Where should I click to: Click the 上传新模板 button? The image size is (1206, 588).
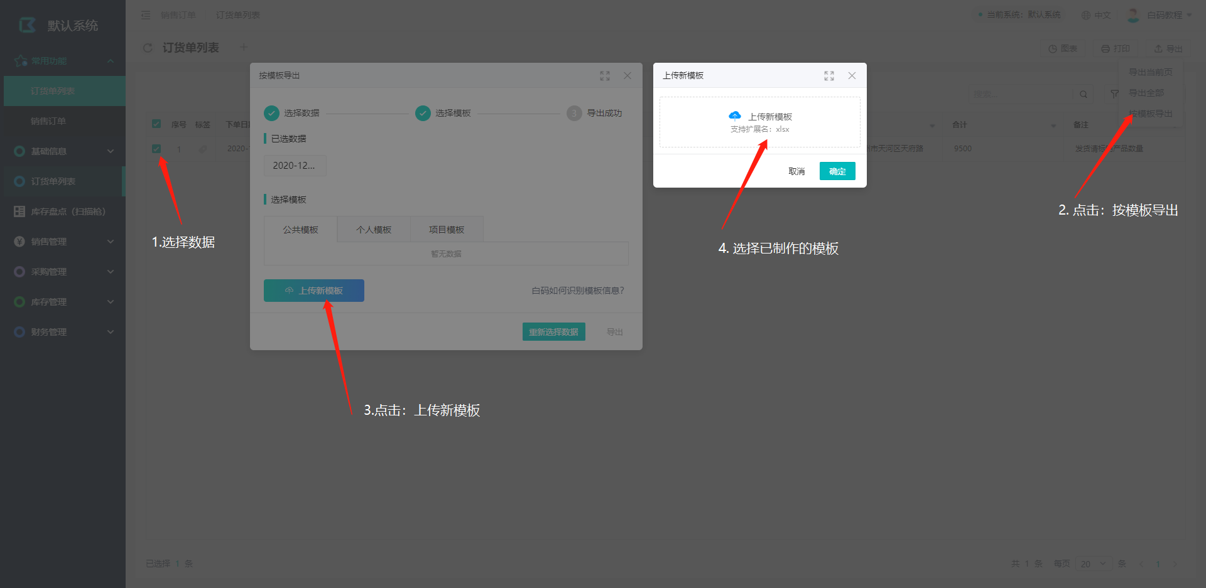tap(314, 291)
